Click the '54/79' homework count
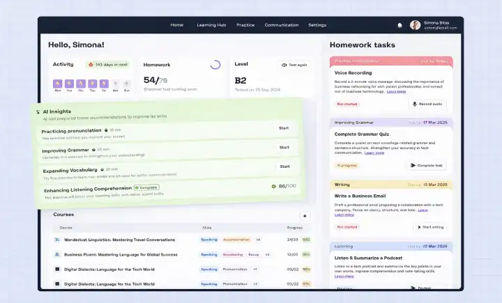 click(155, 80)
